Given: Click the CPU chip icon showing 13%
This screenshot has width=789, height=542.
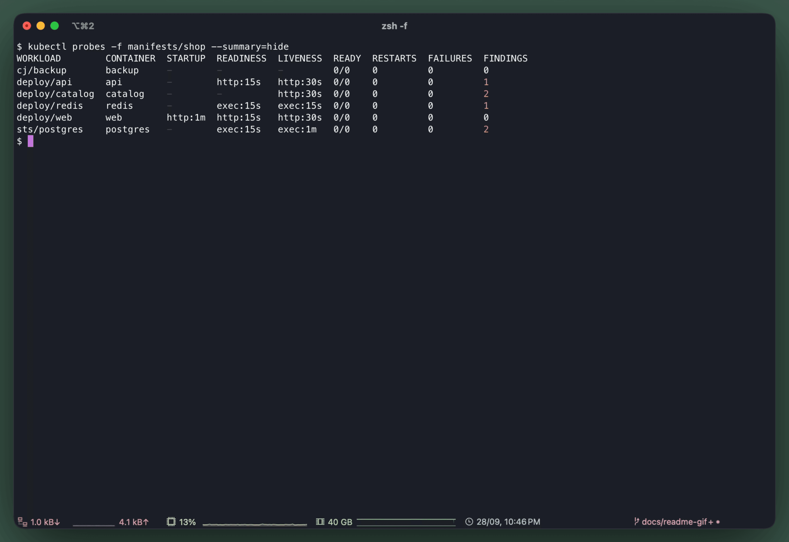Looking at the screenshot, I should (171, 522).
